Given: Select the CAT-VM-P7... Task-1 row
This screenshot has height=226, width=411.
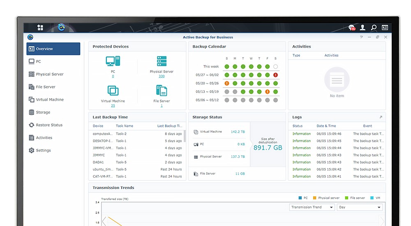Looking at the screenshot, I should click(x=137, y=176).
